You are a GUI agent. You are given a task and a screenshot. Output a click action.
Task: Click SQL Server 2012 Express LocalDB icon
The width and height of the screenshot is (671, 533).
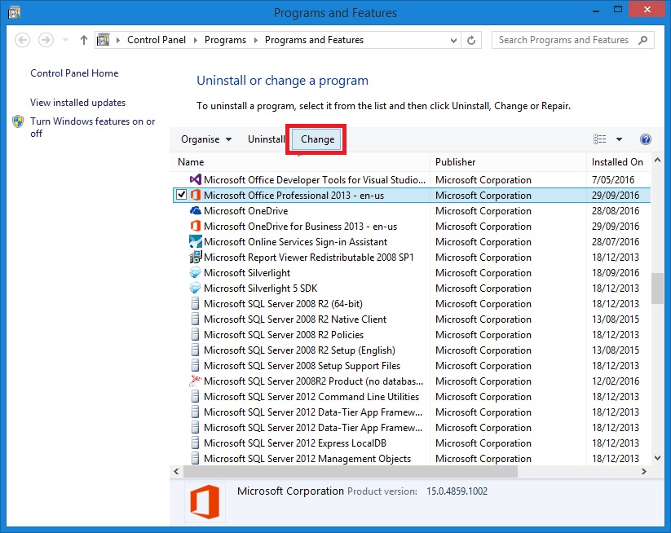195,443
